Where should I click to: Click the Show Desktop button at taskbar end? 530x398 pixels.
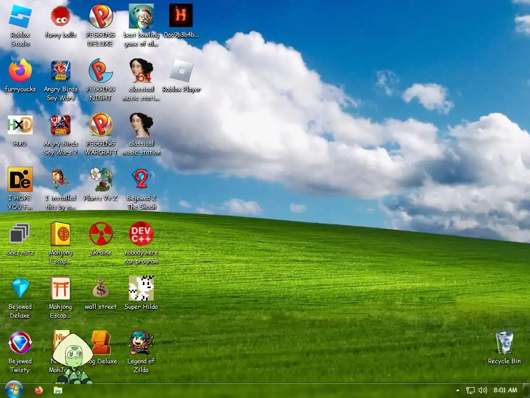(526, 391)
